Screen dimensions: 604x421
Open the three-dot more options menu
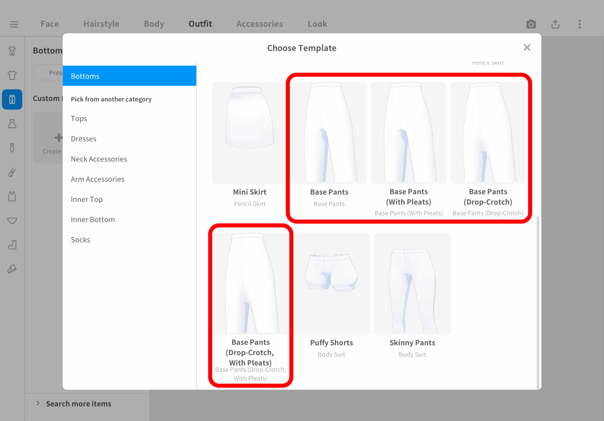(x=579, y=24)
